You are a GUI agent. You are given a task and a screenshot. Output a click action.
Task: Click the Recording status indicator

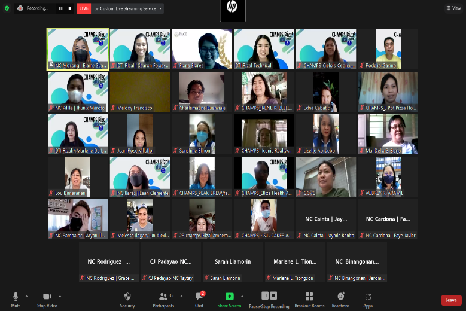pos(33,8)
